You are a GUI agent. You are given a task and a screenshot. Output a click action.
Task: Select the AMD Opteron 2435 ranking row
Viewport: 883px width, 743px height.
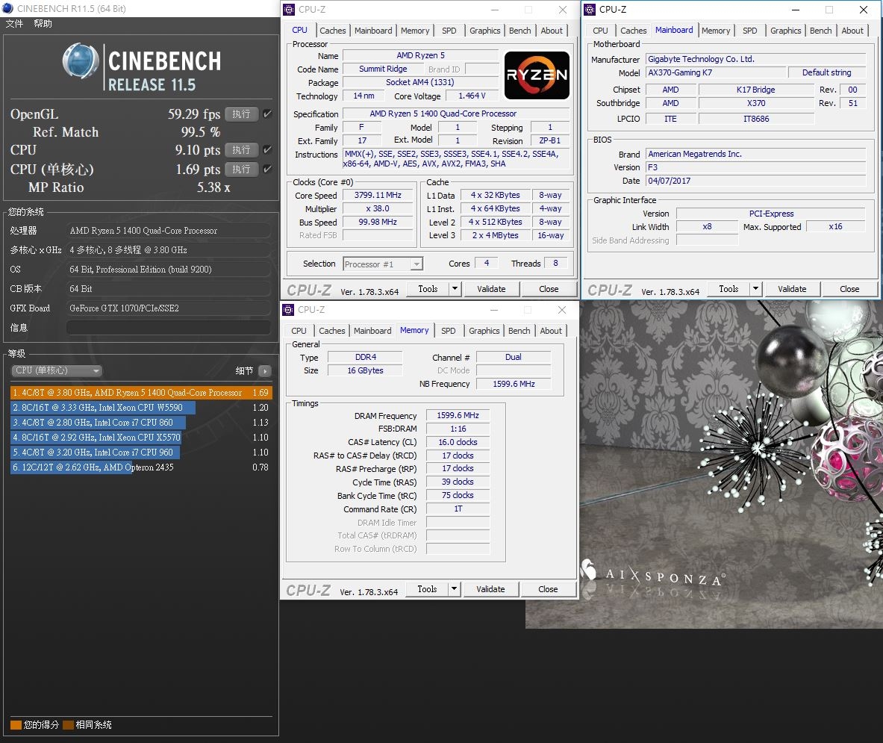pos(141,467)
